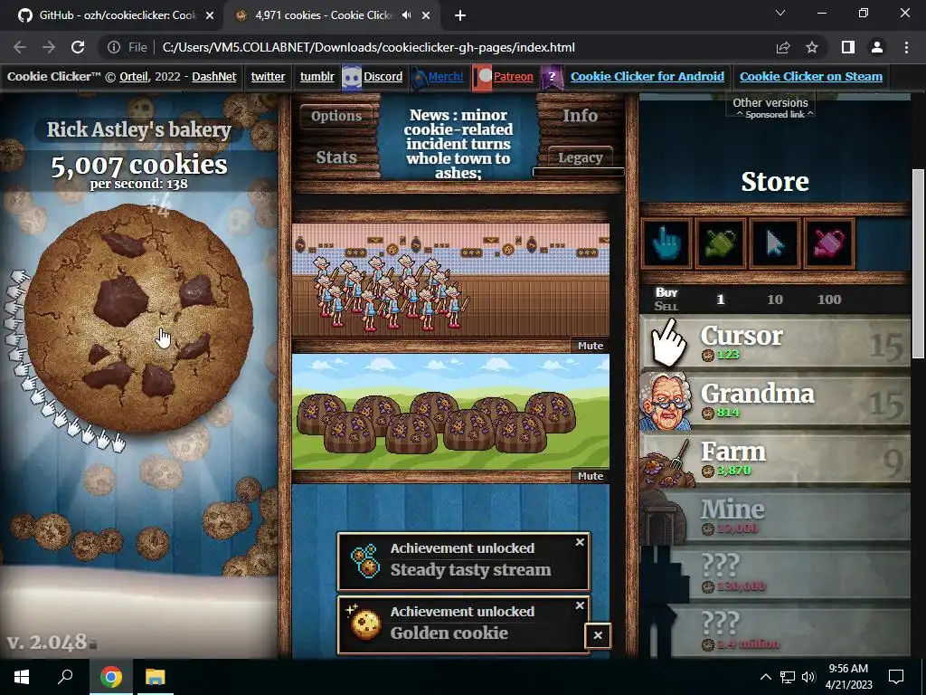926x695 pixels.
Task: Open File Explorer from the taskbar
Action: point(155,677)
